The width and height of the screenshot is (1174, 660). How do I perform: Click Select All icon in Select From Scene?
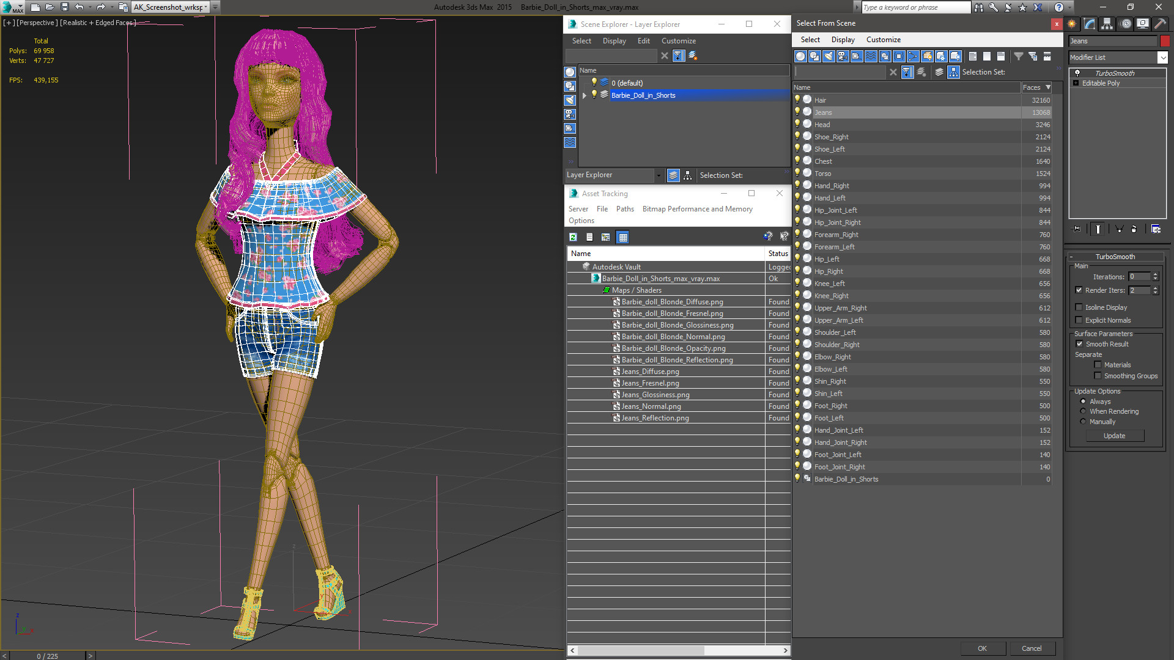pos(973,56)
